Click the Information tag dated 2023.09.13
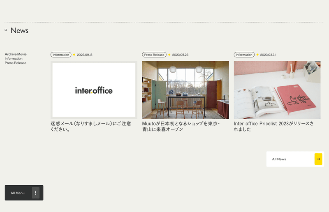 point(61,55)
